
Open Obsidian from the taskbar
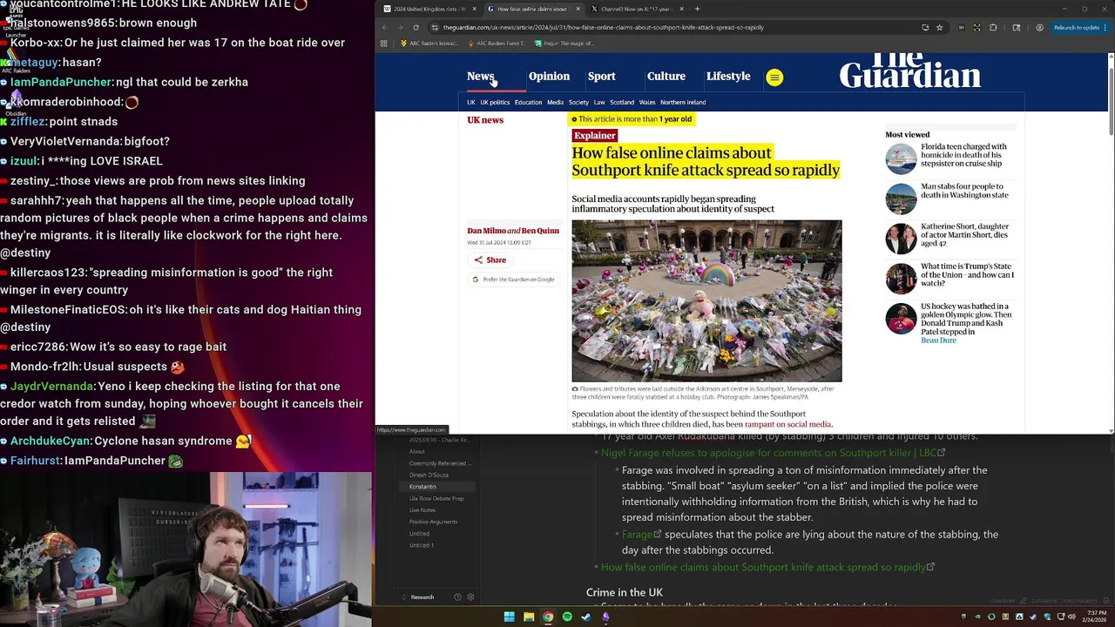605,617
